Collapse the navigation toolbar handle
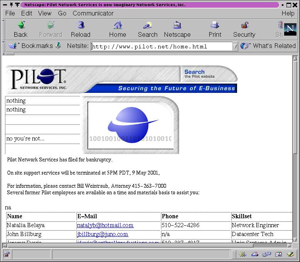Image resolution: width=300 pixels, height=262 pixels. pyautogui.click(x=3, y=29)
